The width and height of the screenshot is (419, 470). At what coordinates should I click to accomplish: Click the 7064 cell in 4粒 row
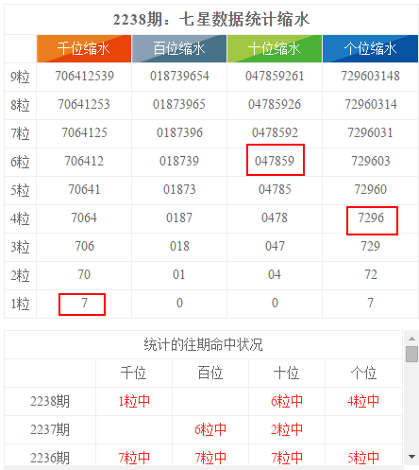84,218
